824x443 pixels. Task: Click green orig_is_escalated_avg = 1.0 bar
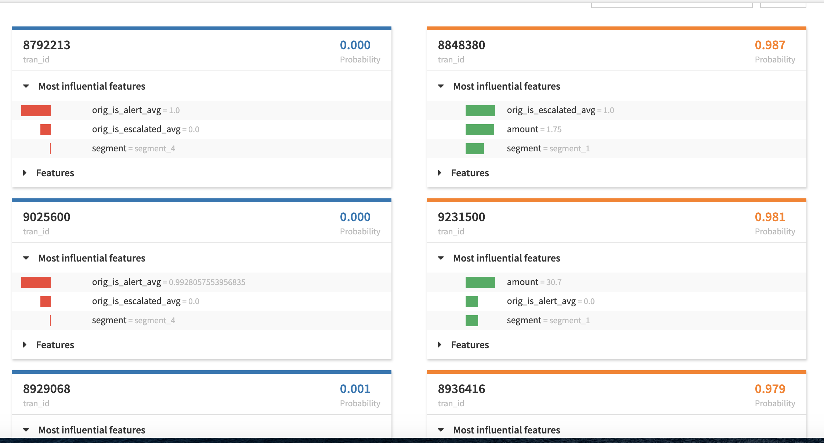pos(480,111)
